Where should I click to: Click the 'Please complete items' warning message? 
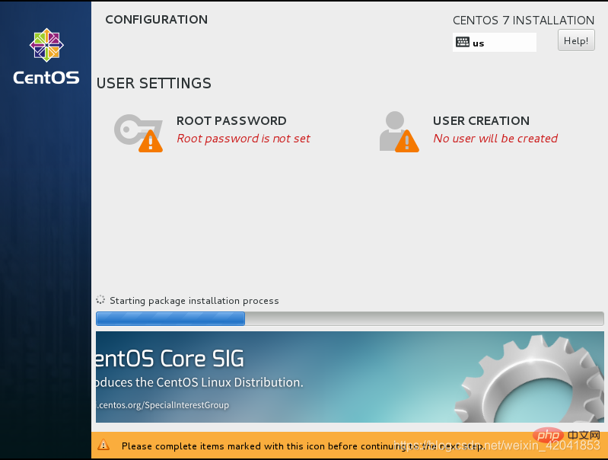(303, 446)
